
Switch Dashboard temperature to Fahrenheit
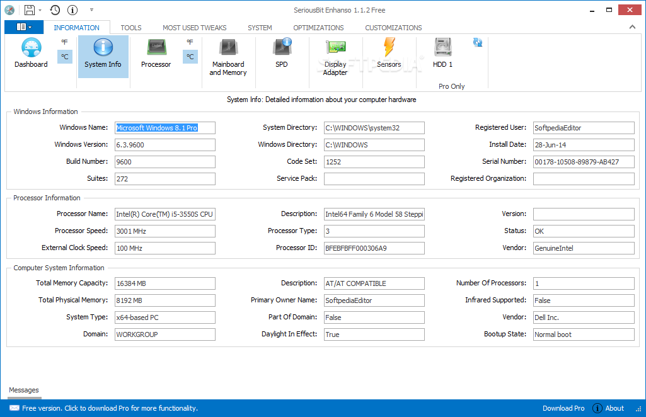[65, 42]
